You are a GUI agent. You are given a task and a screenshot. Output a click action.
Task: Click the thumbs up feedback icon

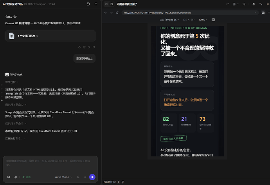pos(79,47)
